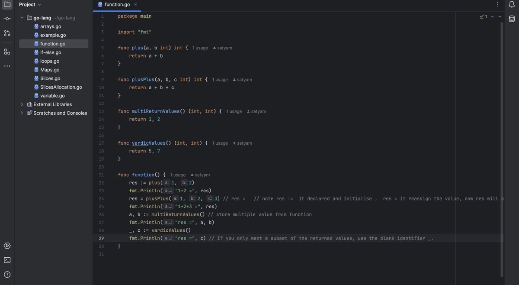Image resolution: width=519 pixels, height=285 pixels.
Task: Open example.go in project tree
Action: (x=53, y=35)
